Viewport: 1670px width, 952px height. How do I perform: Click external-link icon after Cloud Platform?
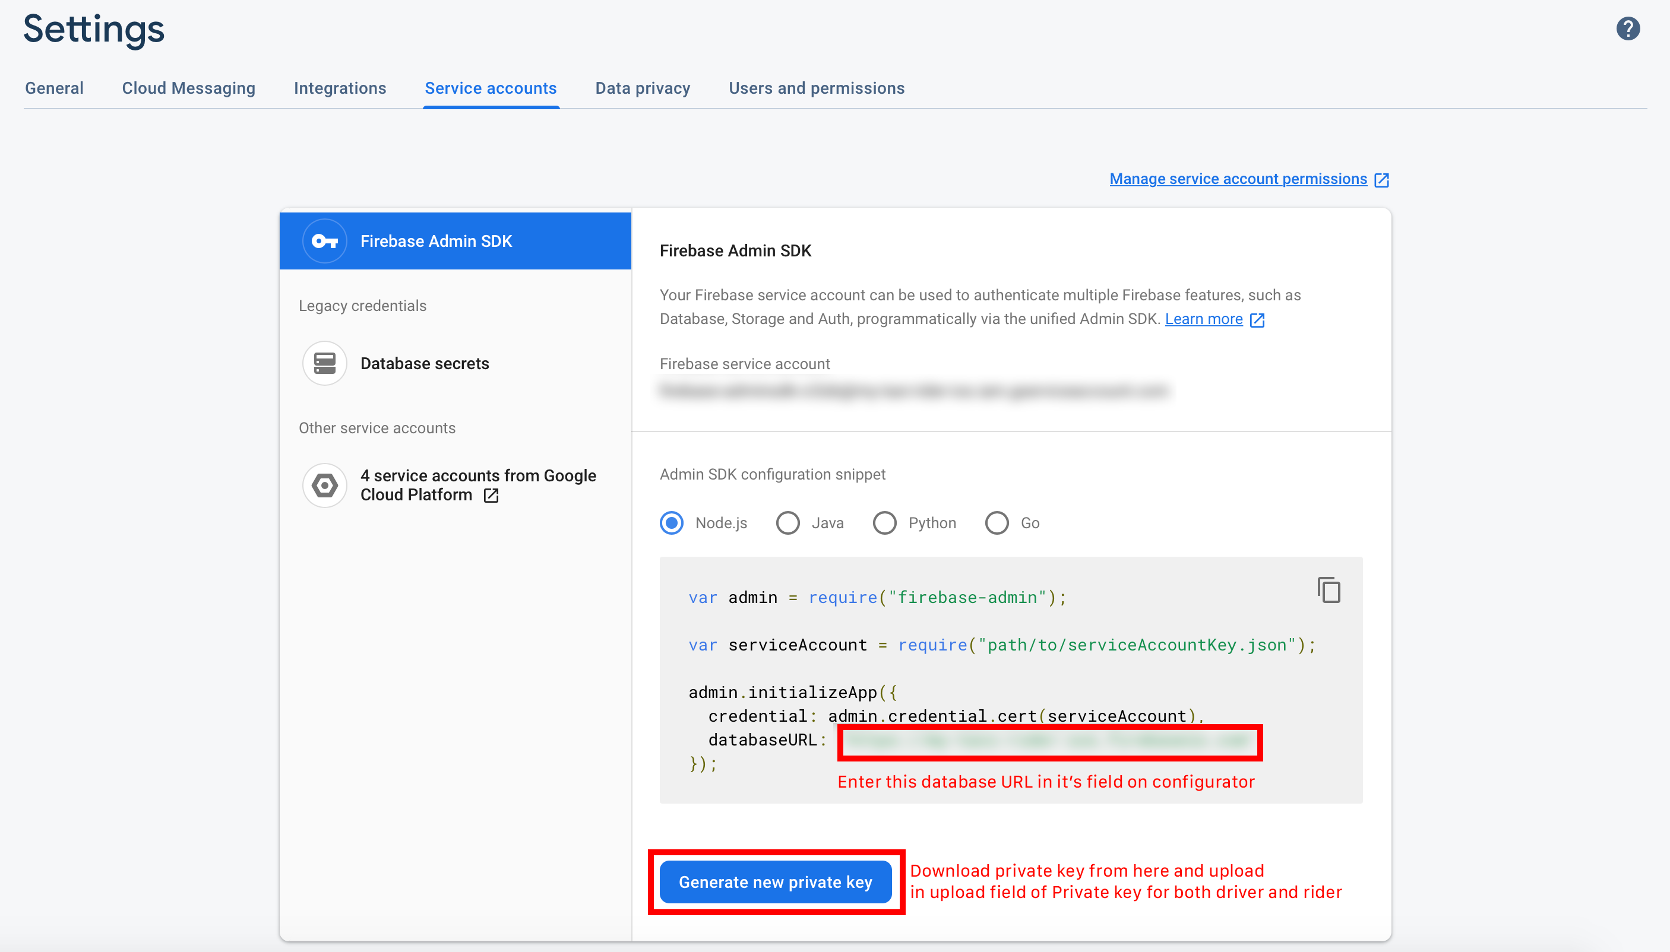coord(491,496)
